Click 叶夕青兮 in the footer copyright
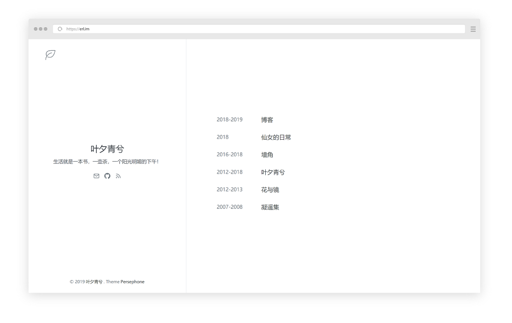This screenshot has width=512, height=323. 94,282
